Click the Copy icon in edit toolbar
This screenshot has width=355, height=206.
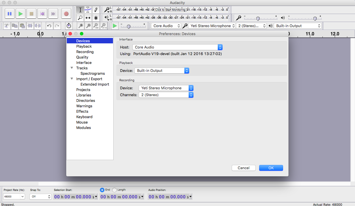[14, 26]
